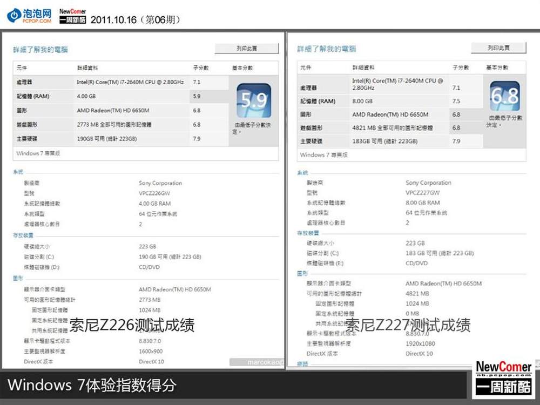This screenshot has height=405, width=540.
Task: Click the NewComer 一周新酷 badge in the bottom-right corner
Action: tap(503, 378)
